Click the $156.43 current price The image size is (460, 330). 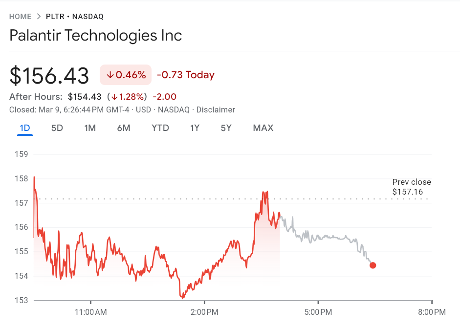(49, 76)
